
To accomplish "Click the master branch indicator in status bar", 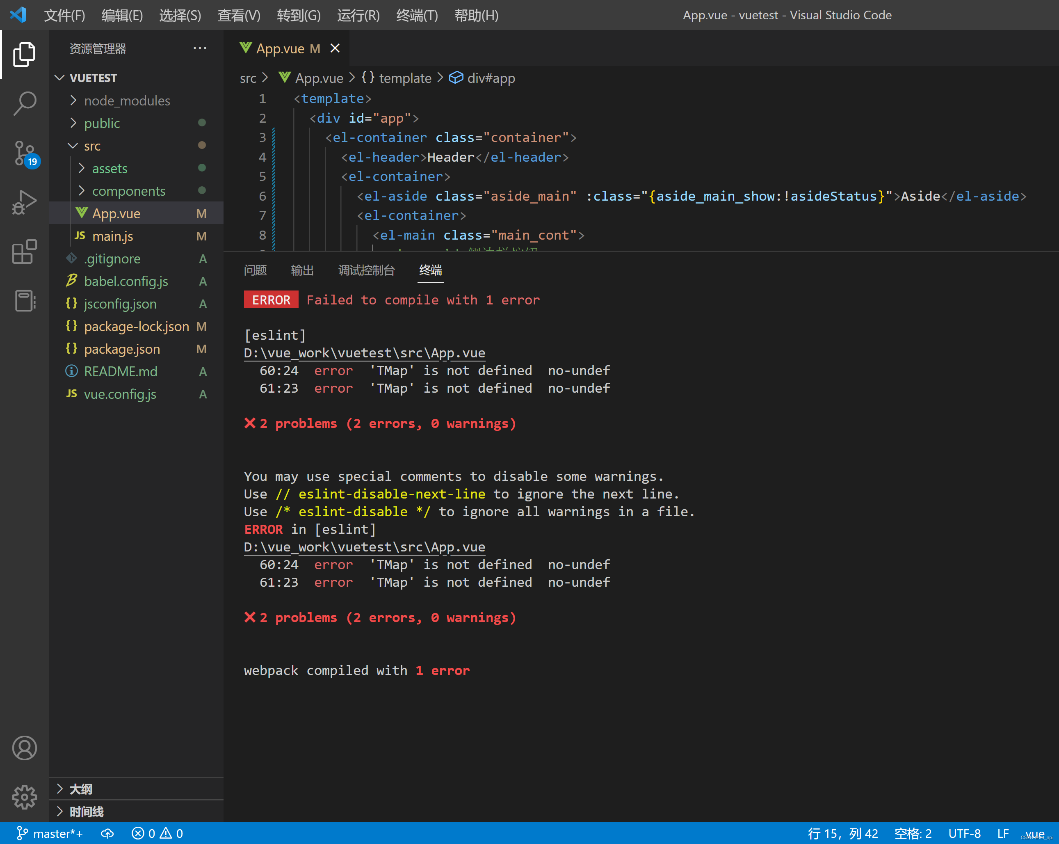I will pos(50,834).
